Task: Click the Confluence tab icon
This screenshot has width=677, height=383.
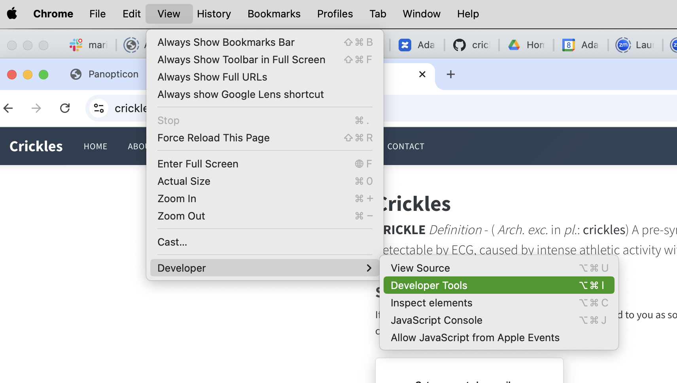Action: 405,45
